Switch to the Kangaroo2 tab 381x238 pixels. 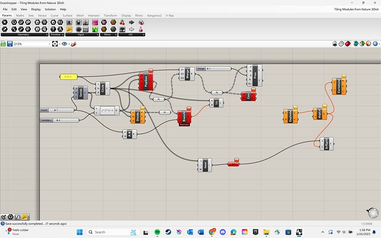[154, 15]
